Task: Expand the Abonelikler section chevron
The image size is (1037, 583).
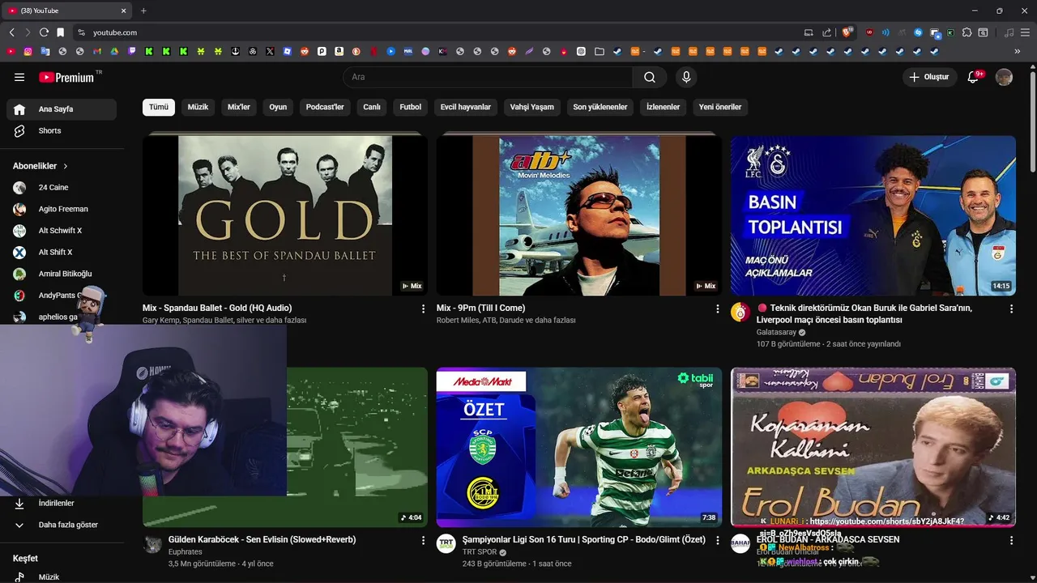Action: pyautogui.click(x=66, y=166)
